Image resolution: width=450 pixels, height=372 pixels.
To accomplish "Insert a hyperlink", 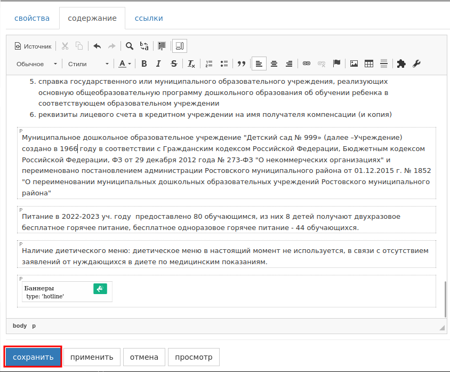I will (x=307, y=64).
